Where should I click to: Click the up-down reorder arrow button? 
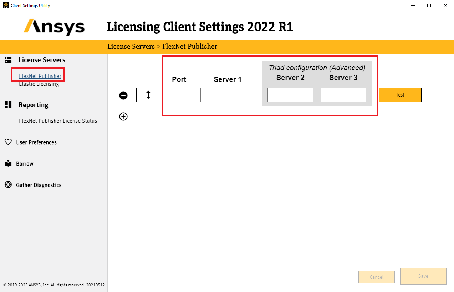tap(149, 95)
